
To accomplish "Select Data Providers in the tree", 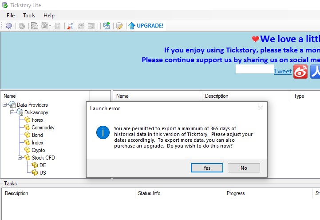I will point(32,105).
